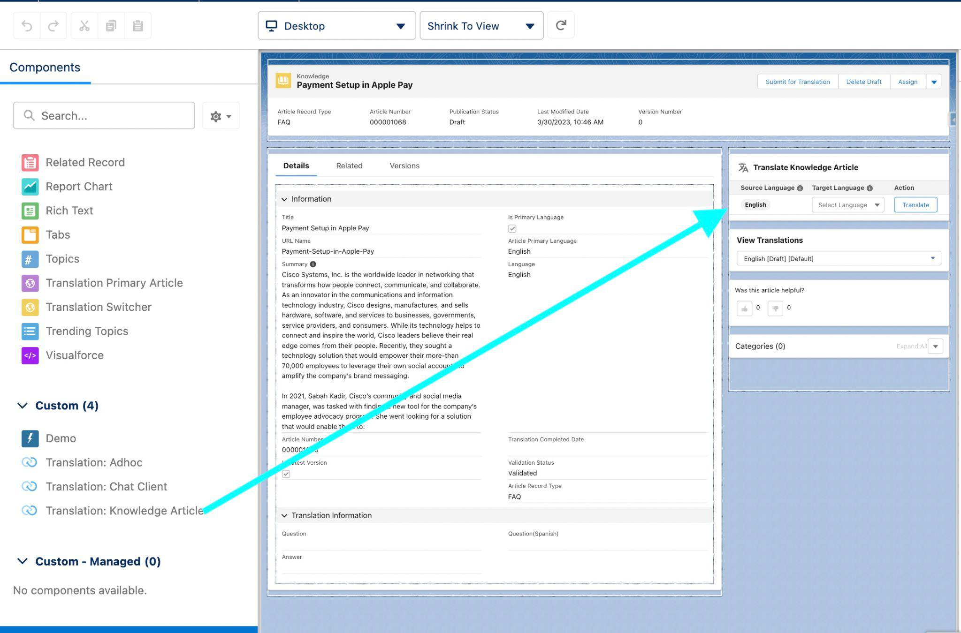This screenshot has height=633, width=961.
Task: Switch to the Related tab
Action: [x=349, y=166]
